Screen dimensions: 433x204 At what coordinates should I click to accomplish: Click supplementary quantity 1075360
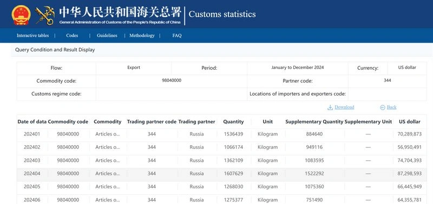(314, 187)
